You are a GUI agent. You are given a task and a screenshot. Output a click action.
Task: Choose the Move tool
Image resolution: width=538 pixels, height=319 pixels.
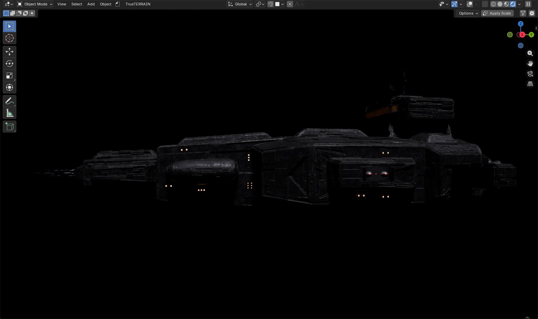tap(10, 52)
